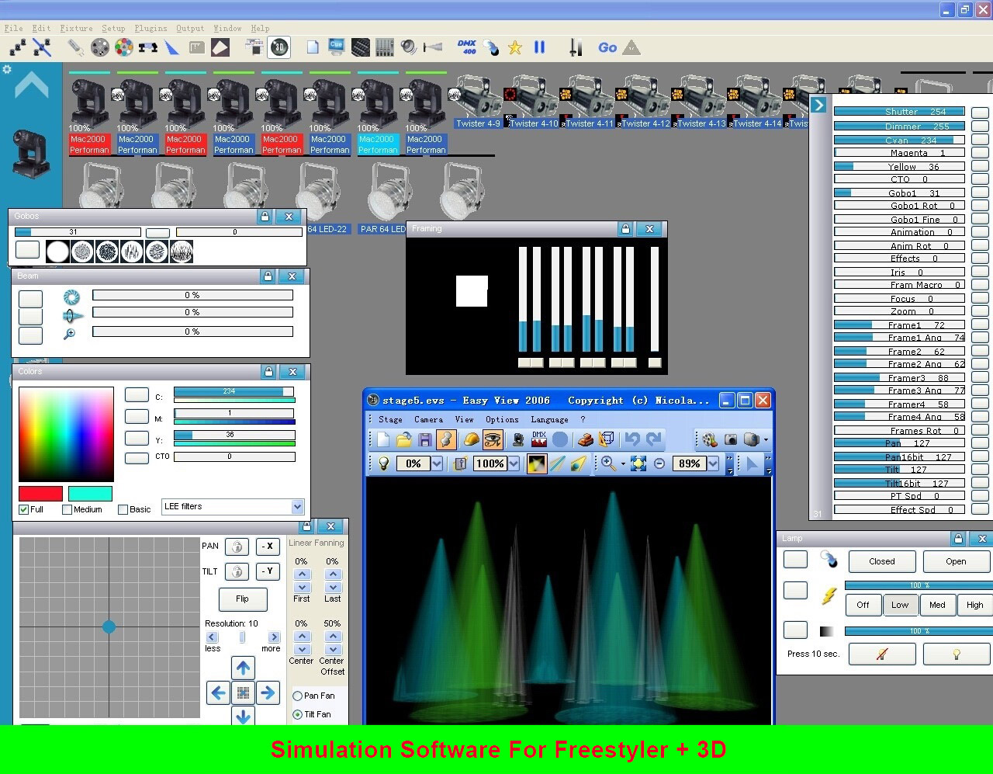
Task: Click the DMX 400 toolbar icon
Action: click(467, 47)
